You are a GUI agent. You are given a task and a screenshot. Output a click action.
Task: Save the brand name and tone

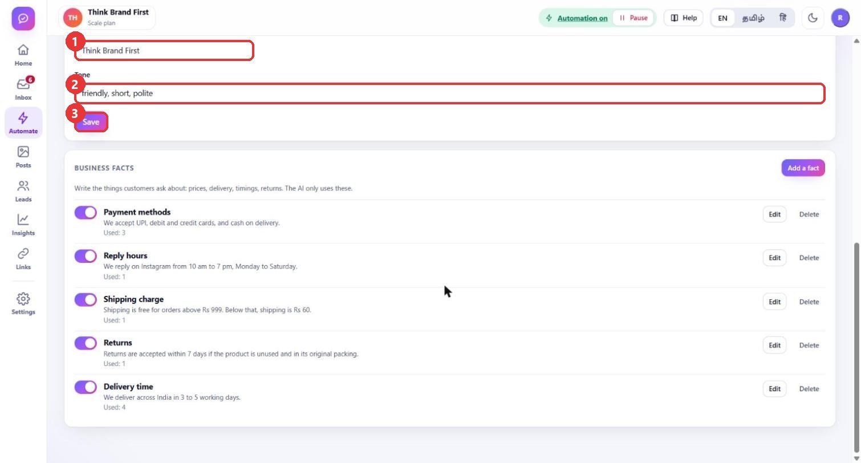[x=91, y=122]
